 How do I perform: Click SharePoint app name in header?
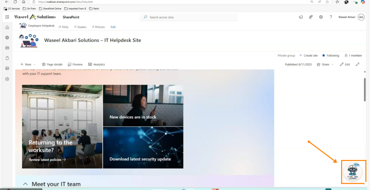[x=71, y=17]
